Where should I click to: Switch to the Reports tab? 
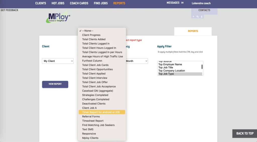(x=193, y=31)
